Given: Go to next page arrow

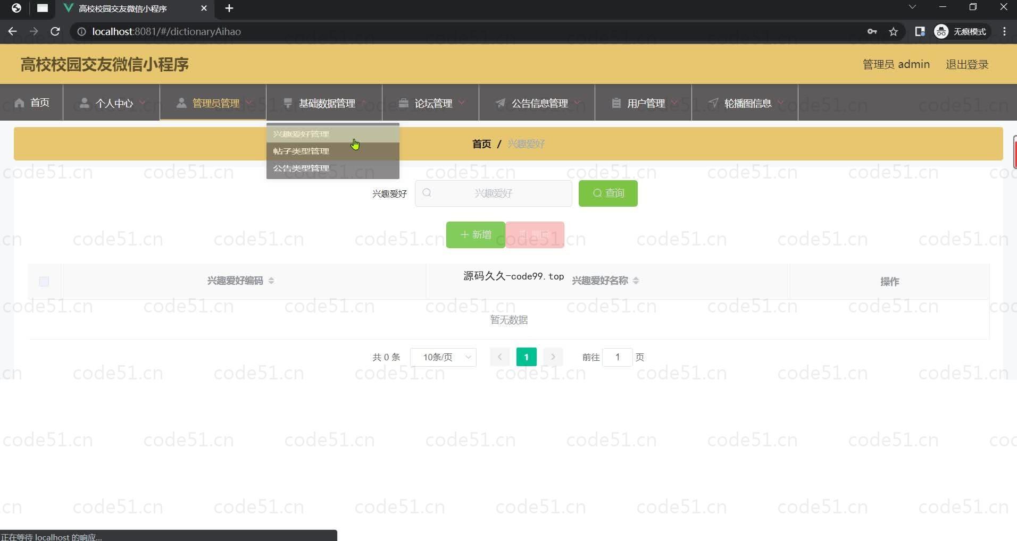Looking at the screenshot, I should [553, 357].
